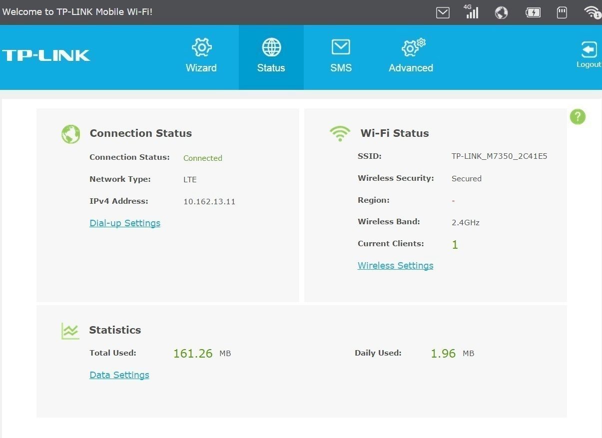This screenshot has width=602, height=438.
Task: Click the green Wi-Fi Status icon
Action: coord(340,133)
